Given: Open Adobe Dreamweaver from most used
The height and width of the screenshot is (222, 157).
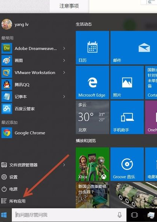Looking at the screenshot, I should [x=7, y=48].
